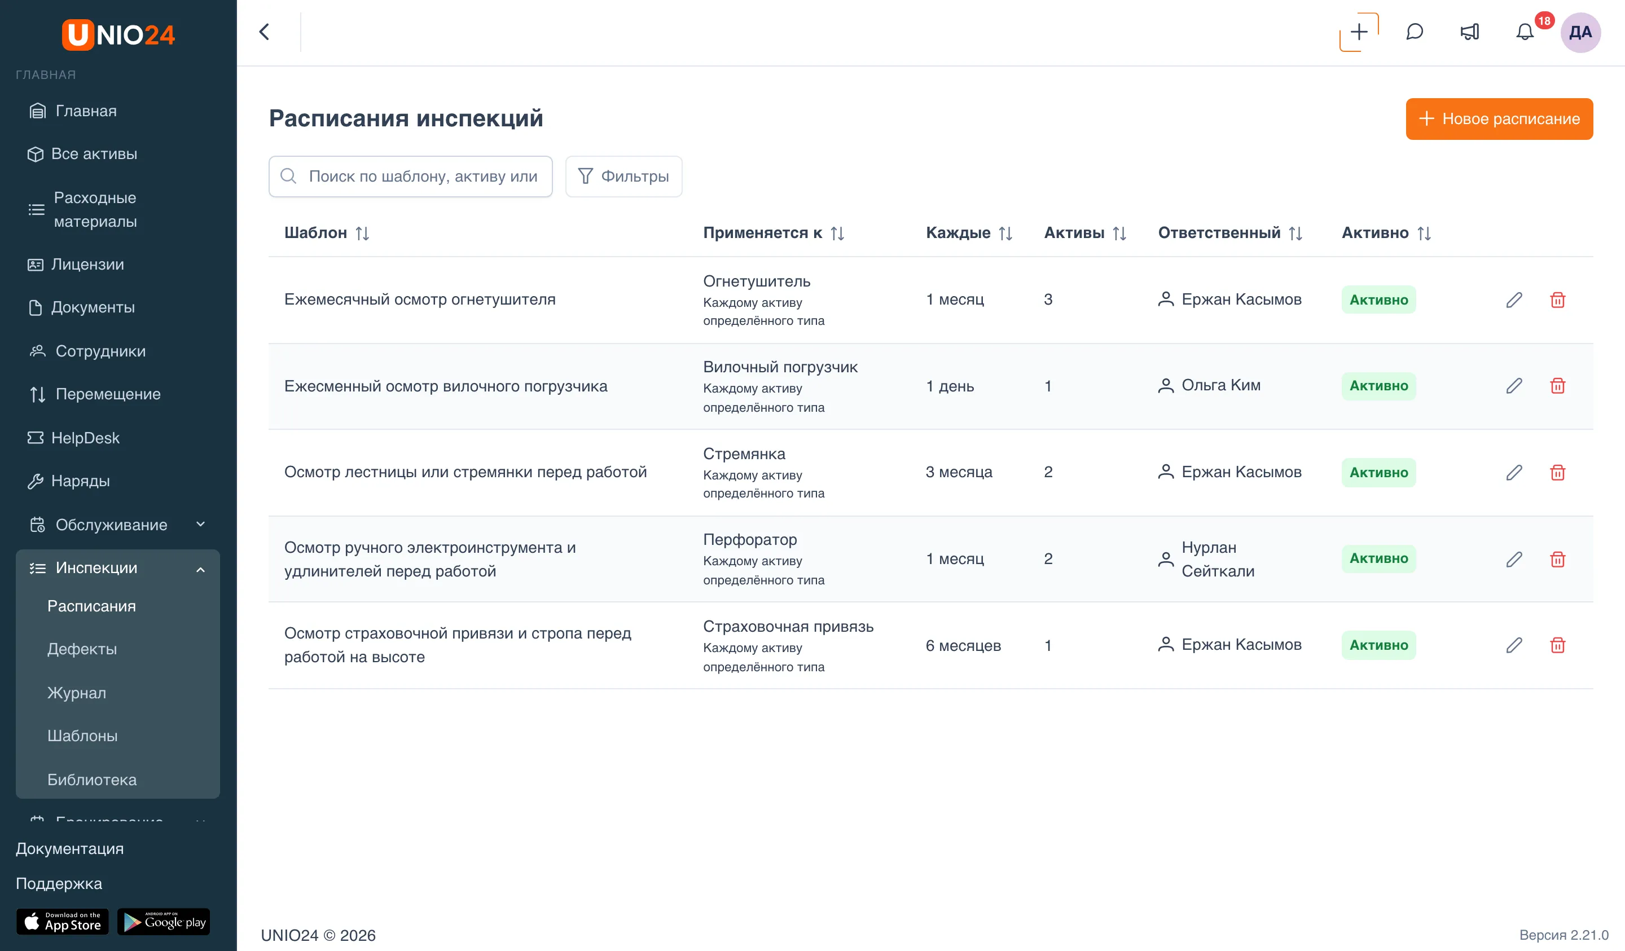
Task: Edit the Осмотр ручного электроинструмента schedule
Action: [1514, 559]
